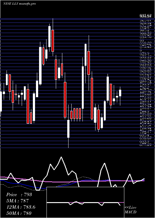Click the '<<Live MACD' label
Viewport: 155px width, 218px height.
(131, 210)
